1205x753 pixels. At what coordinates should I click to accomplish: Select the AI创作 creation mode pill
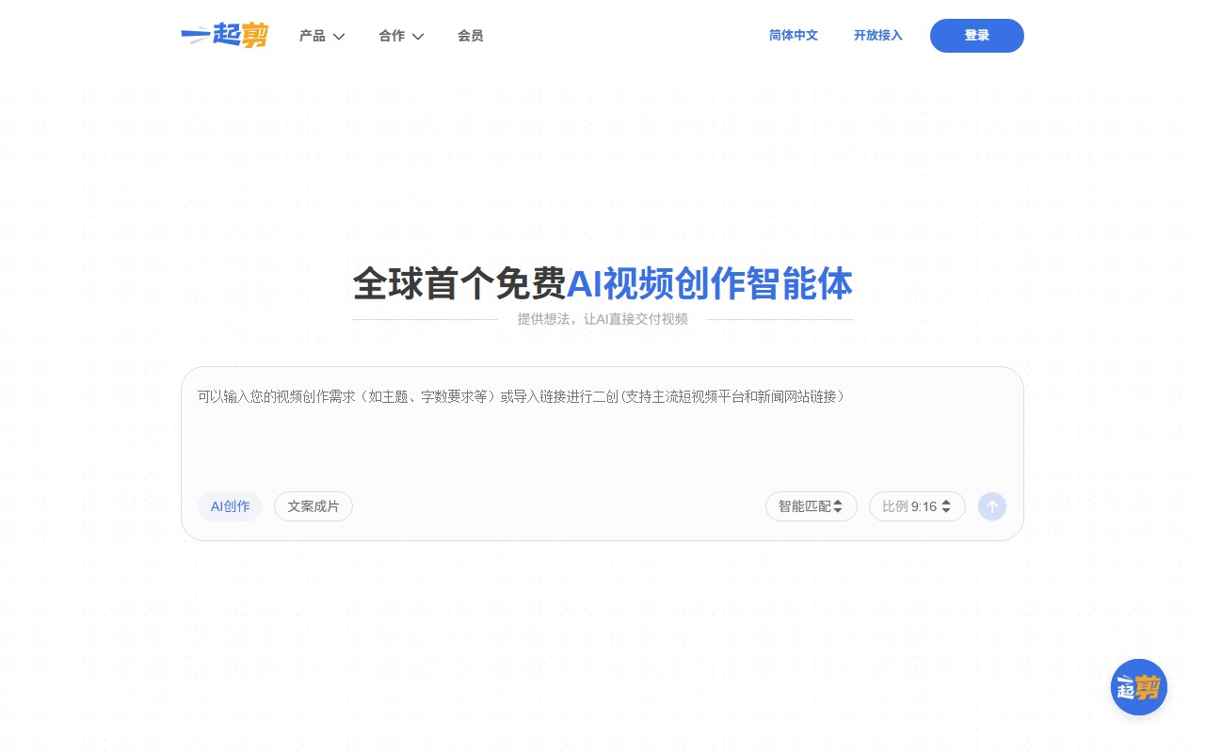click(230, 506)
